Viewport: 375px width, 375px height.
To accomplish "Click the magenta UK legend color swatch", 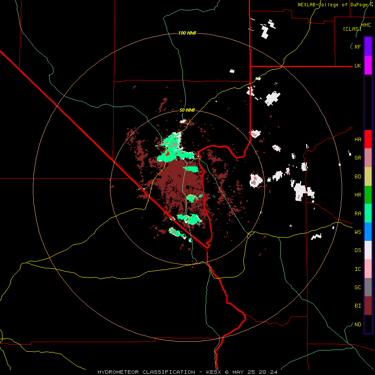I will (x=368, y=65).
